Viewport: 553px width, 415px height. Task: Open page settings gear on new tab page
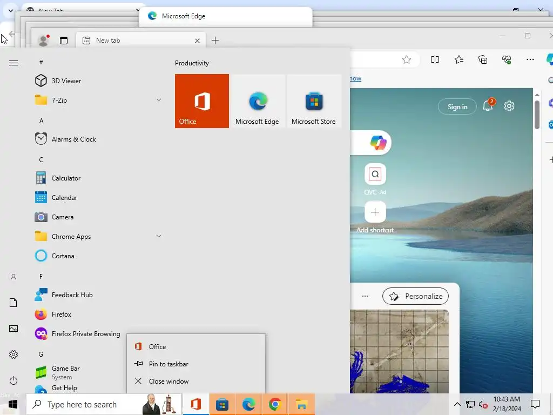point(509,106)
